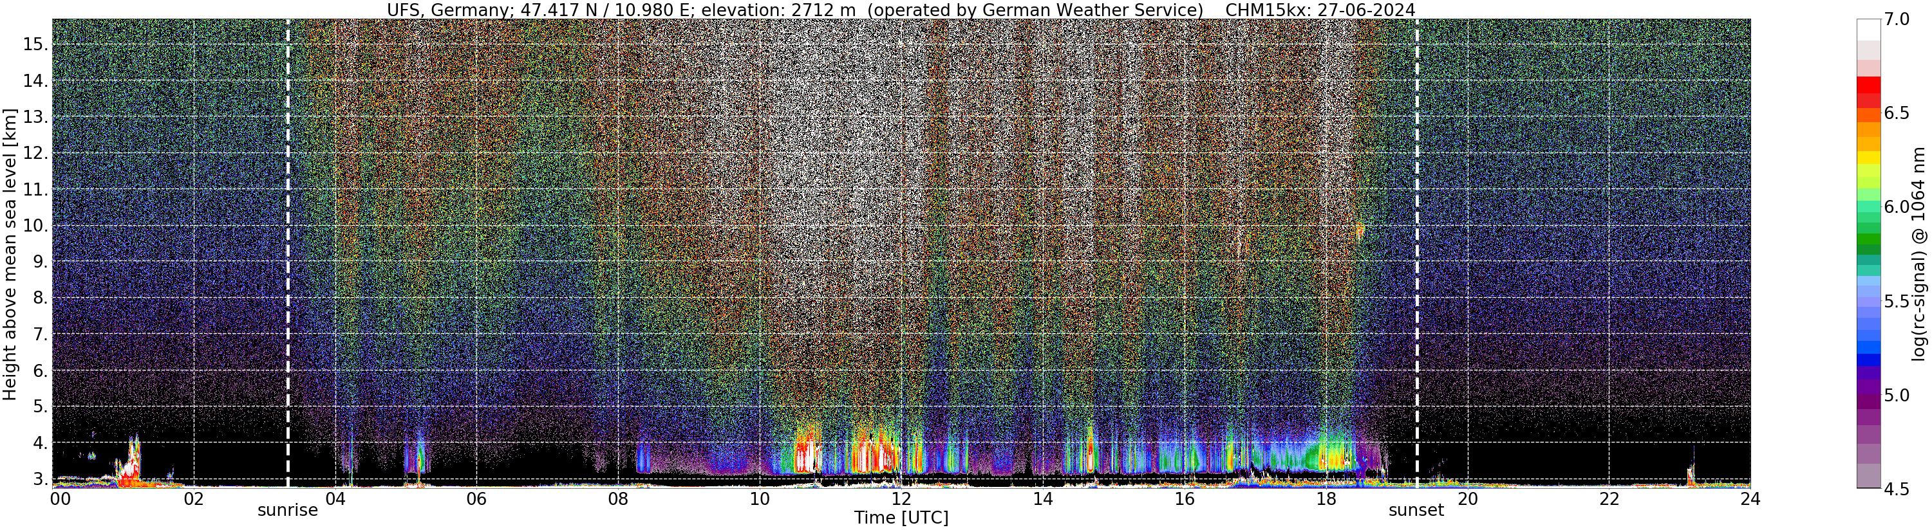
Task: Click the x-axis tick label '24'
Action: pyautogui.click(x=1750, y=499)
